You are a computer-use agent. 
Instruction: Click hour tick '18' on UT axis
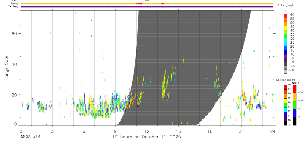tap(210, 131)
